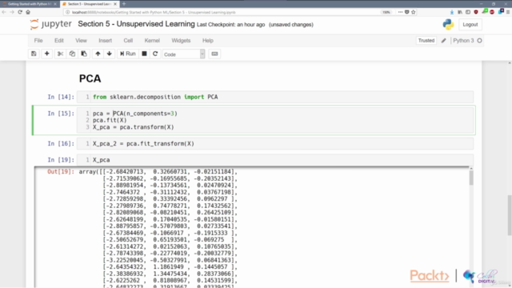
Task: Bookmark this page with star icon
Action: [414, 12]
